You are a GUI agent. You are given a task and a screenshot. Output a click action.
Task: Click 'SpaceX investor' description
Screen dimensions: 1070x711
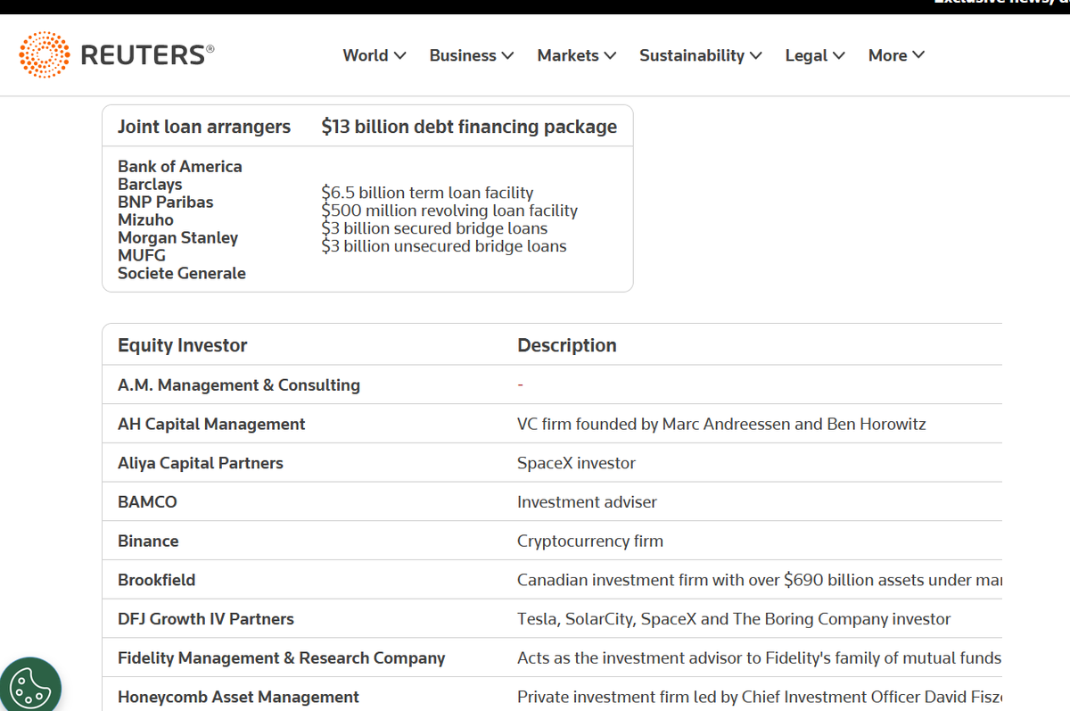(x=577, y=463)
